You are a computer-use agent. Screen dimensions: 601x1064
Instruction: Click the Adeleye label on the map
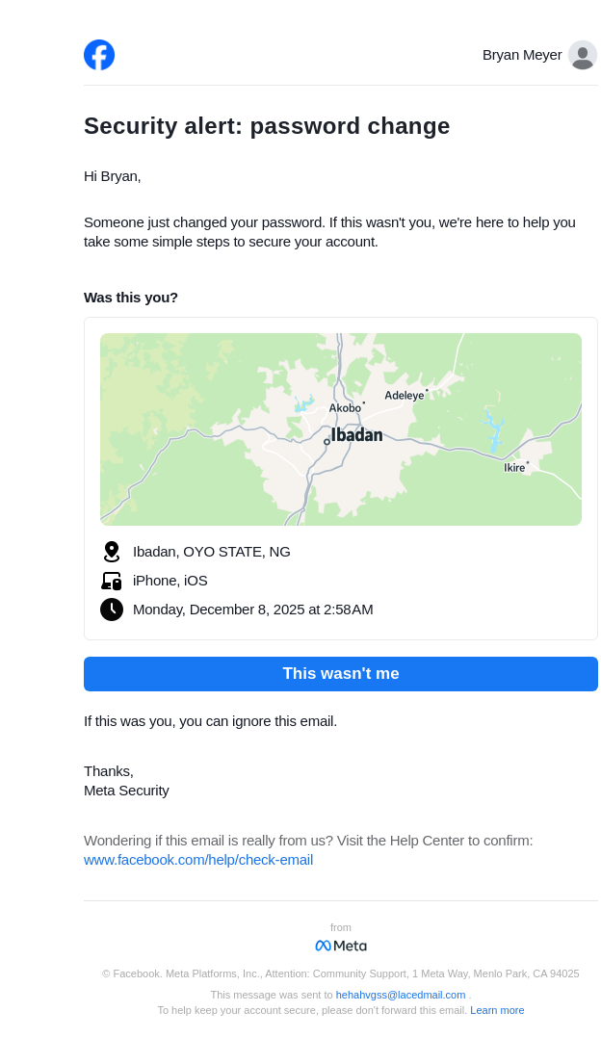[405, 396]
